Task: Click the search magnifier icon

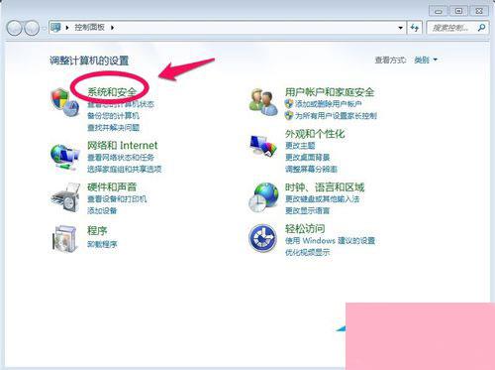Action: [481, 28]
